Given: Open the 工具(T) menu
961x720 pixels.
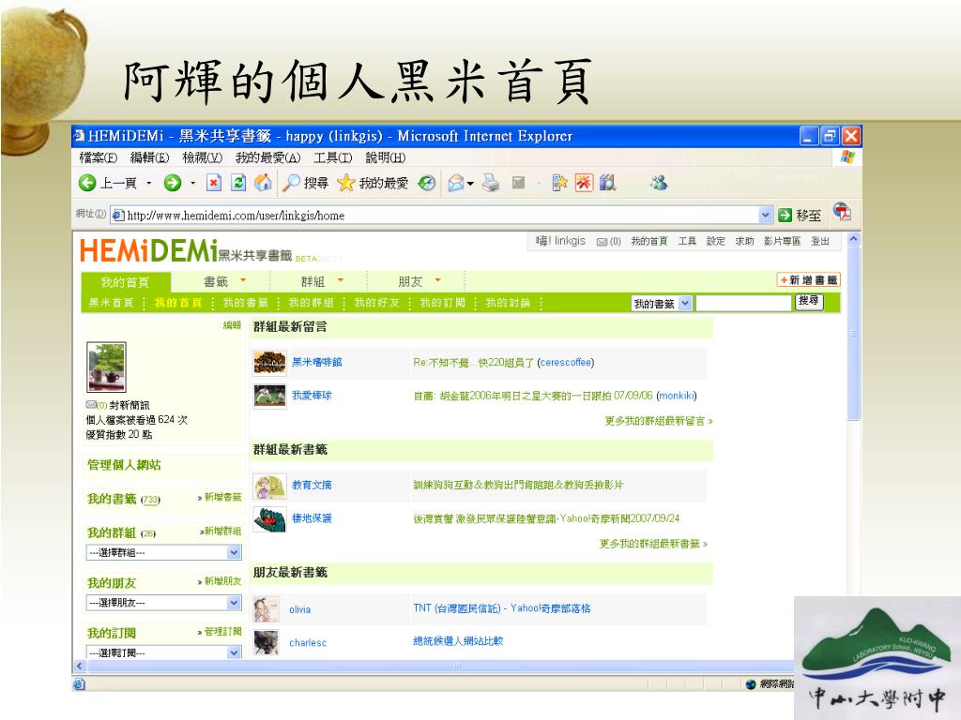Looking at the screenshot, I should 333,157.
